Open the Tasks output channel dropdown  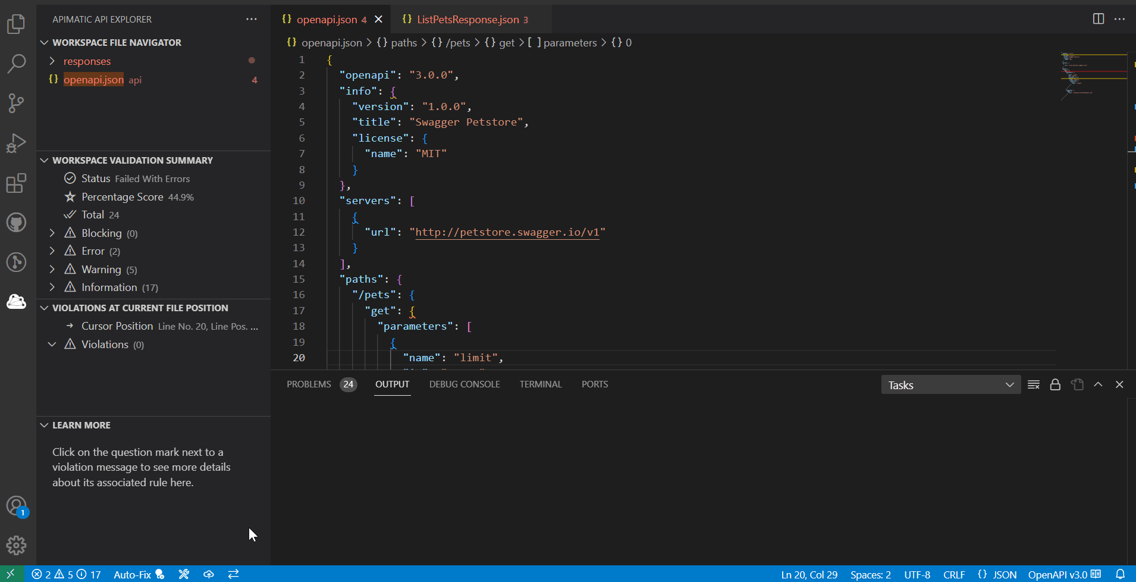tap(950, 384)
